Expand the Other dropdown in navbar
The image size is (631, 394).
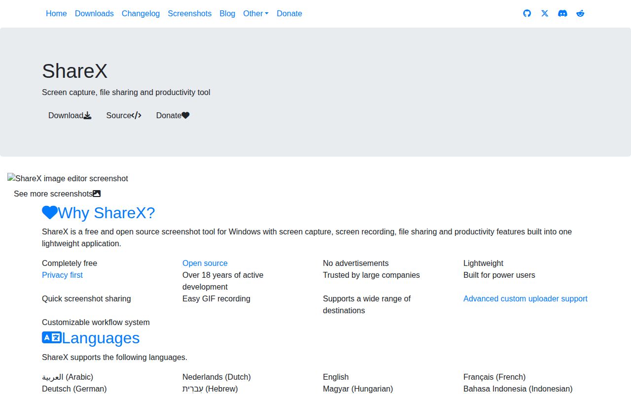256,13
